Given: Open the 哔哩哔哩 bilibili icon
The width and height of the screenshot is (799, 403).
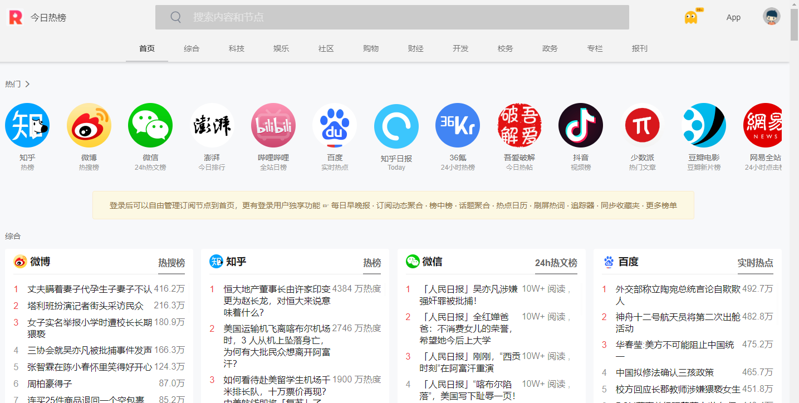Looking at the screenshot, I should 273,125.
